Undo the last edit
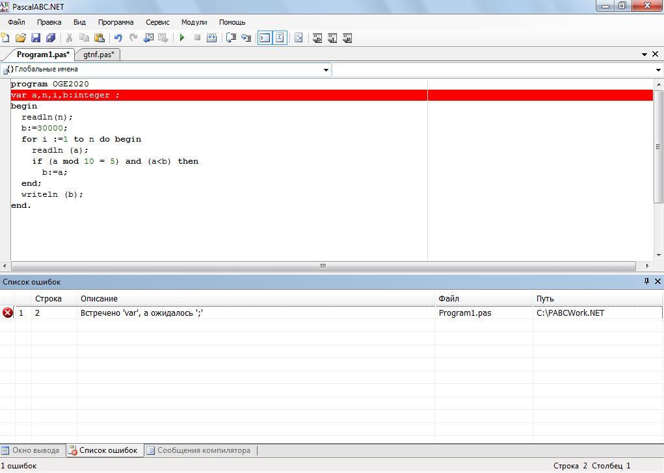664x473 pixels. pyautogui.click(x=118, y=38)
